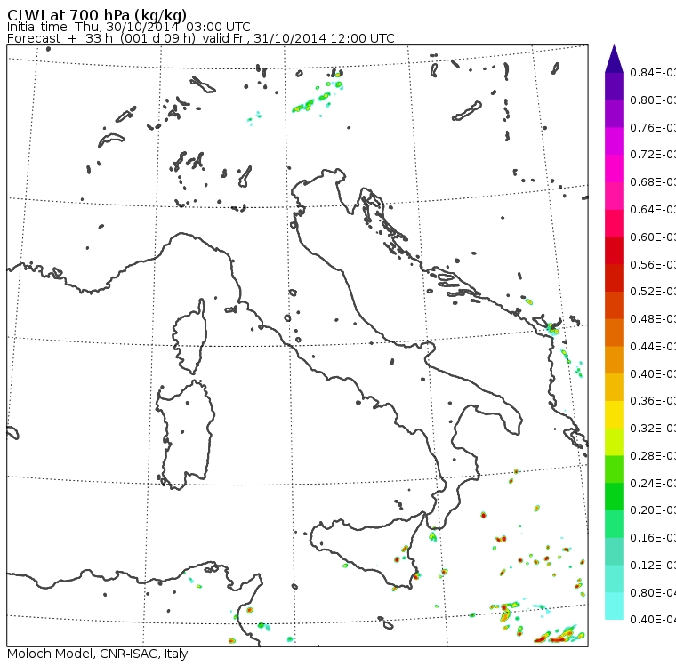Image resolution: width=676 pixels, height=666 pixels.
Task: Click the "Forecast + 33 h" validity line
Action: (201, 39)
